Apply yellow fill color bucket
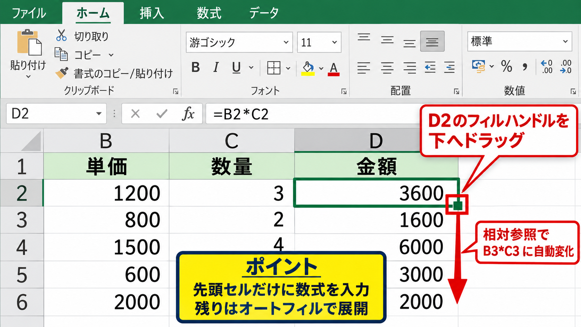Viewport: 581px width, 327px height. pos(308,68)
